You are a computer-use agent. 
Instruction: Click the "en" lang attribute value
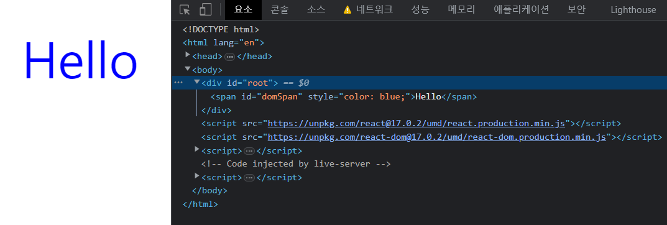coord(249,43)
